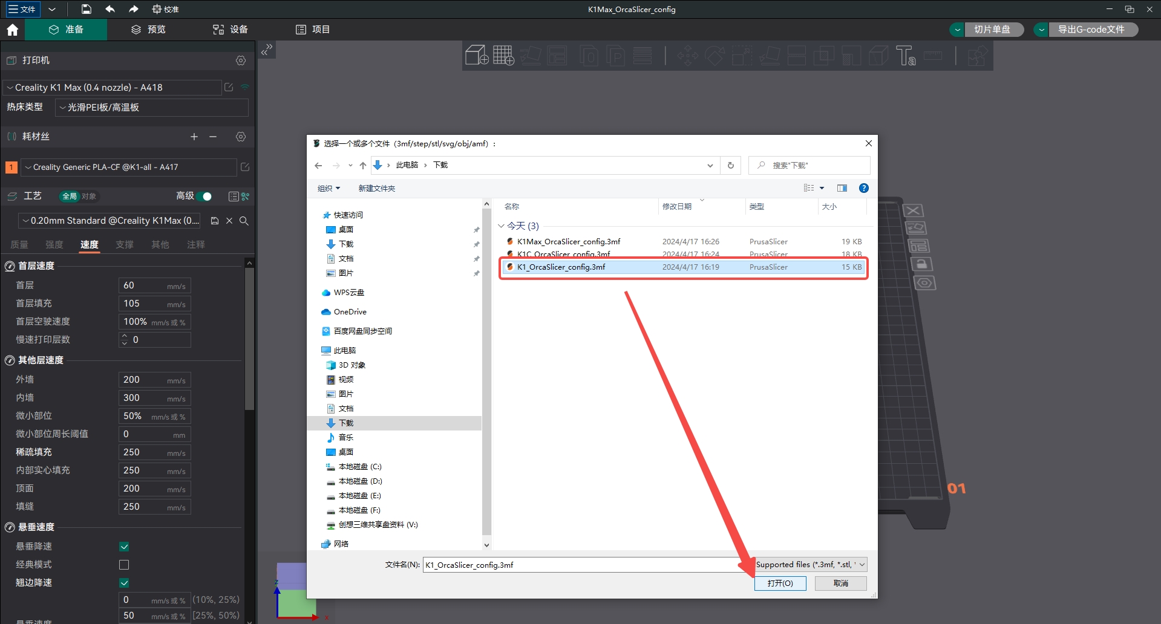Click the X icon beside process preset
The height and width of the screenshot is (624, 1161).
229,221
